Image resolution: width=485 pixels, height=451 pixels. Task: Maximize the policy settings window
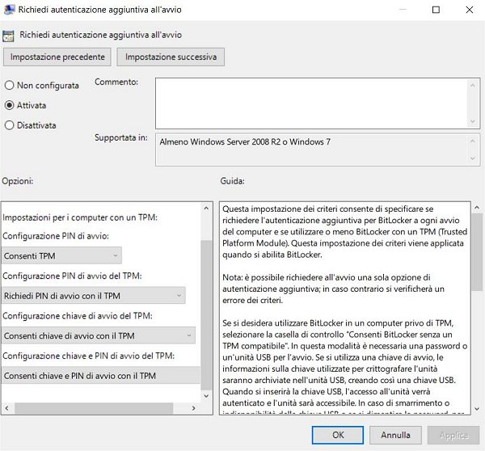436,11
